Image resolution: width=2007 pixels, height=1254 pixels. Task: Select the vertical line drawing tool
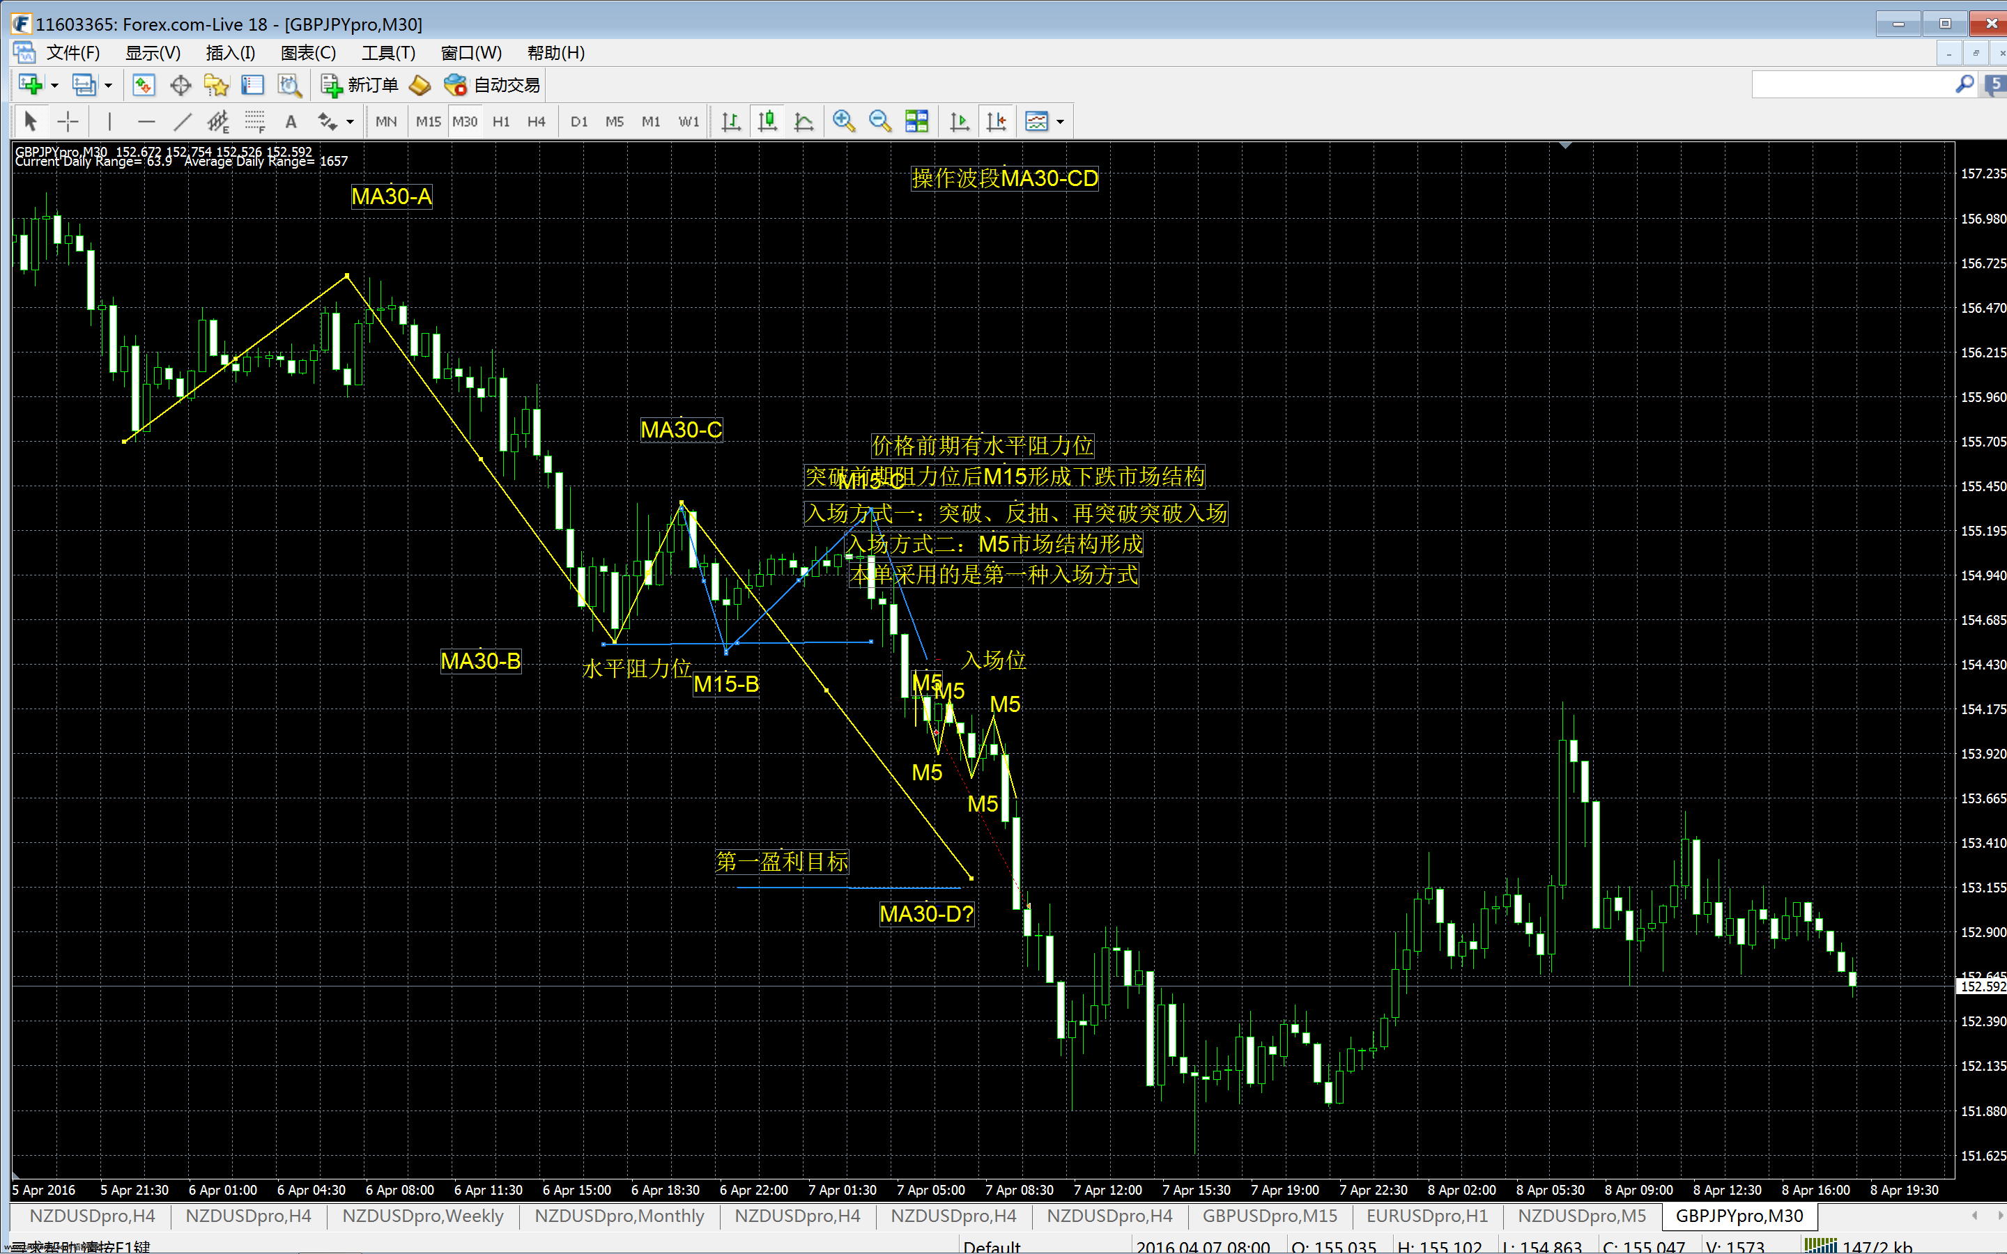pos(109,121)
